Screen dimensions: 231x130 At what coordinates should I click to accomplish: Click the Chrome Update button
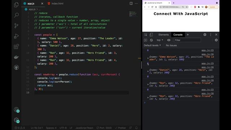click(213, 7)
